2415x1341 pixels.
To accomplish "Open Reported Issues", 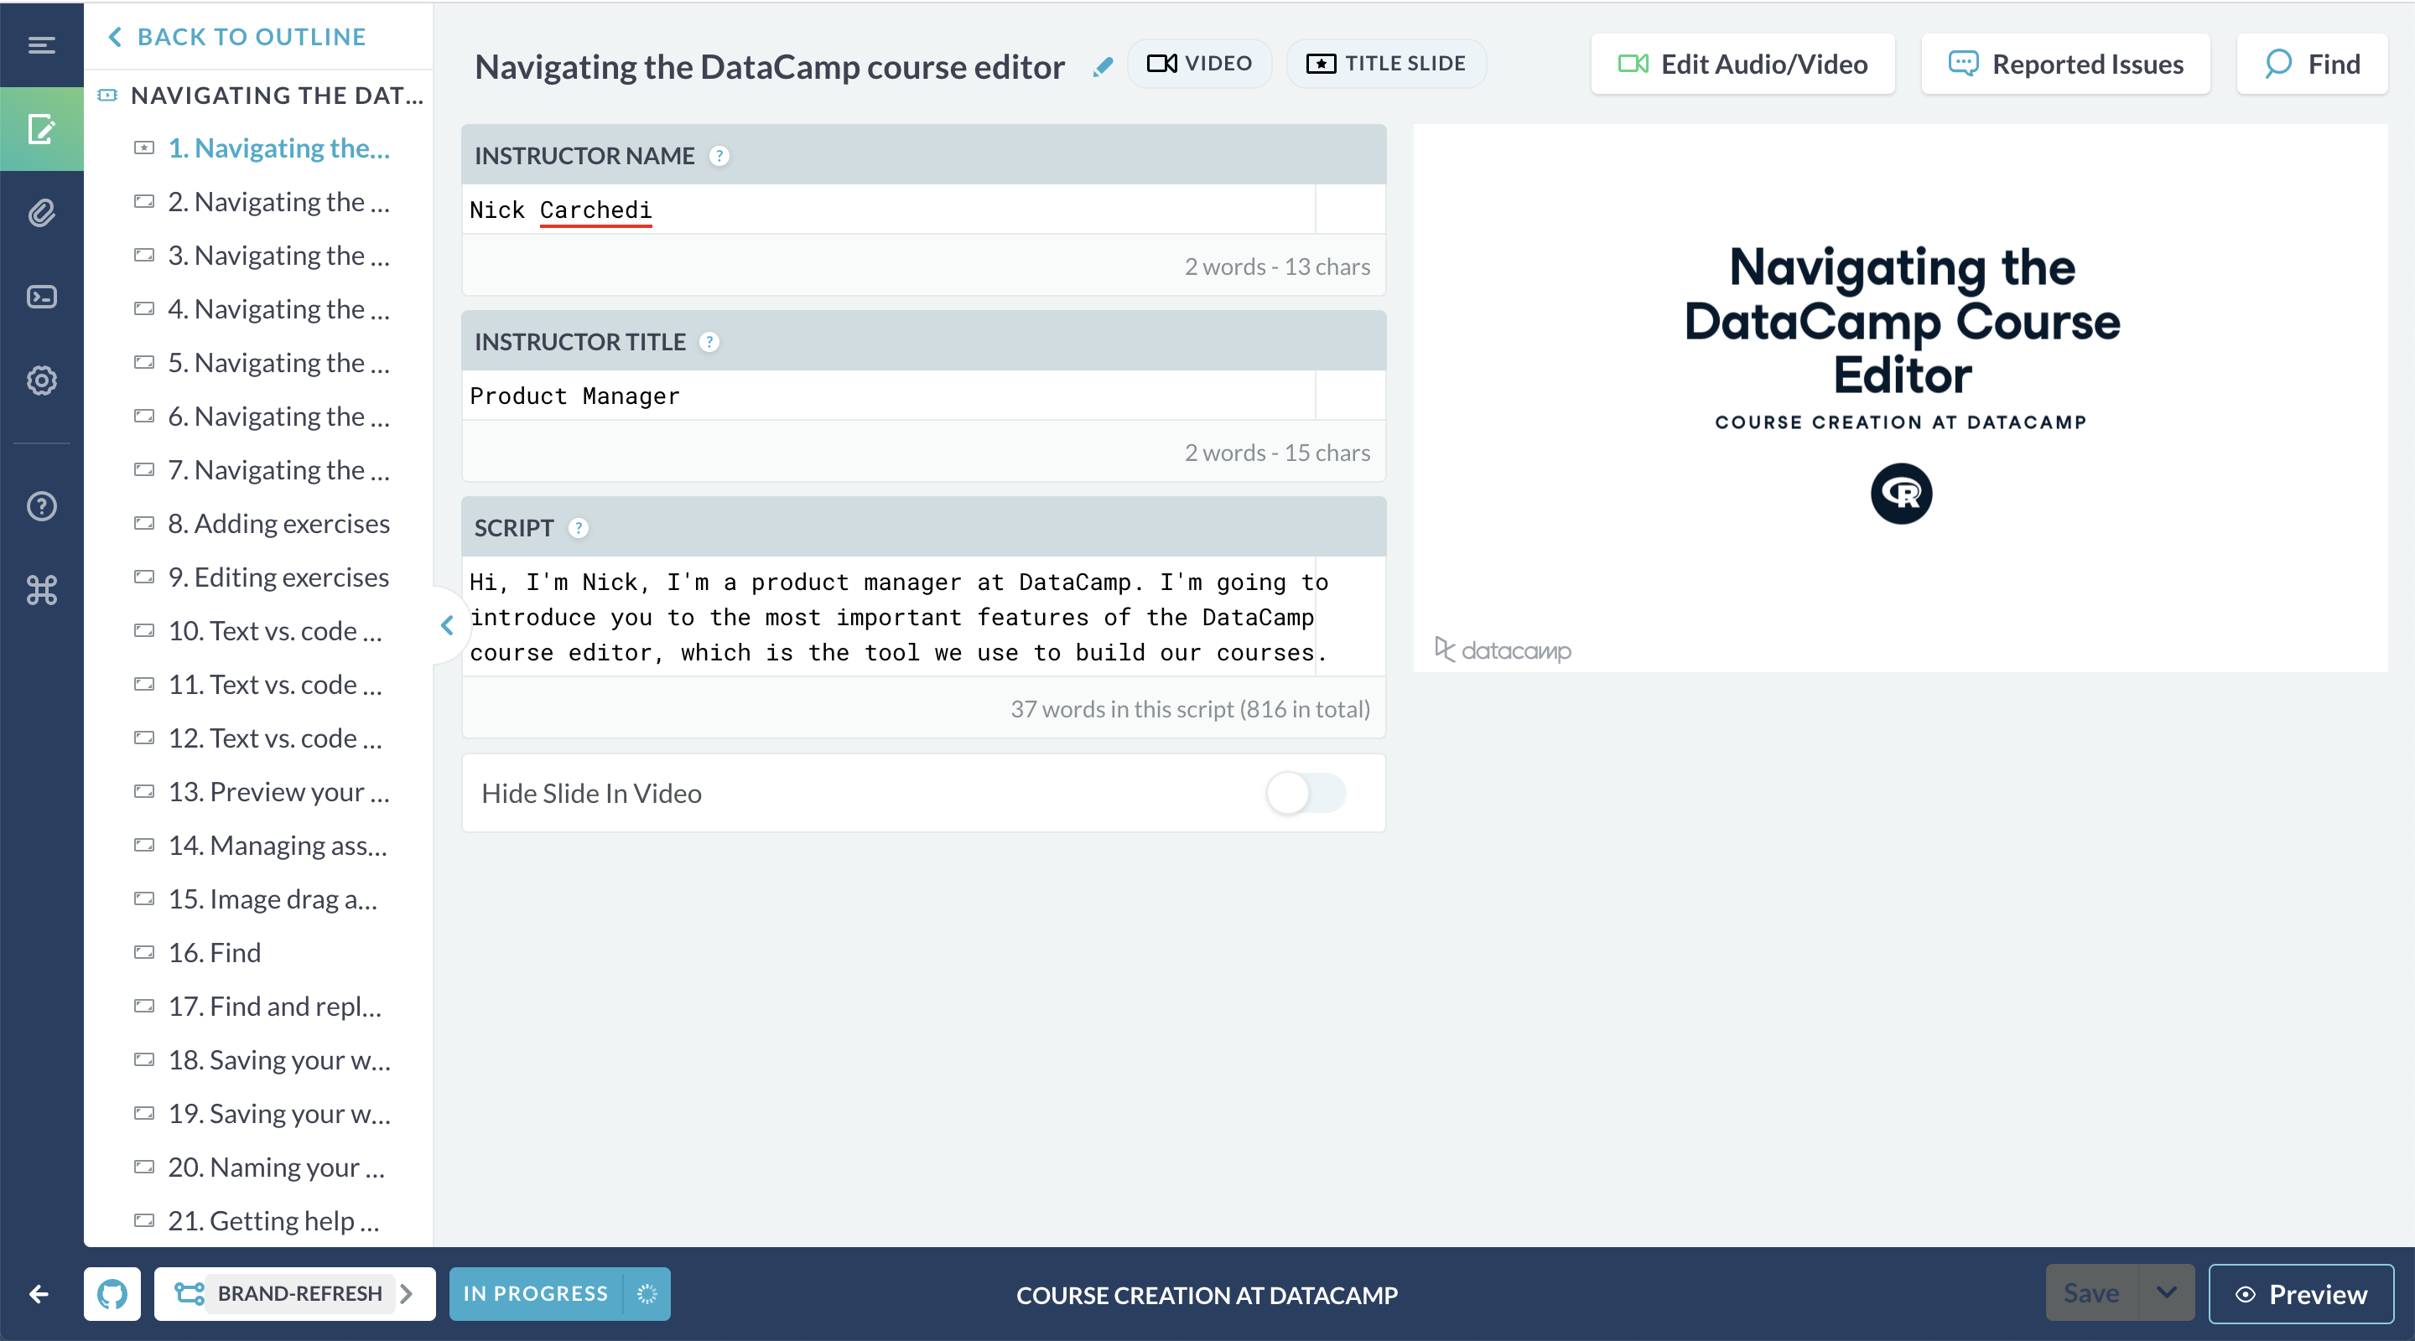I will (x=2065, y=64).
